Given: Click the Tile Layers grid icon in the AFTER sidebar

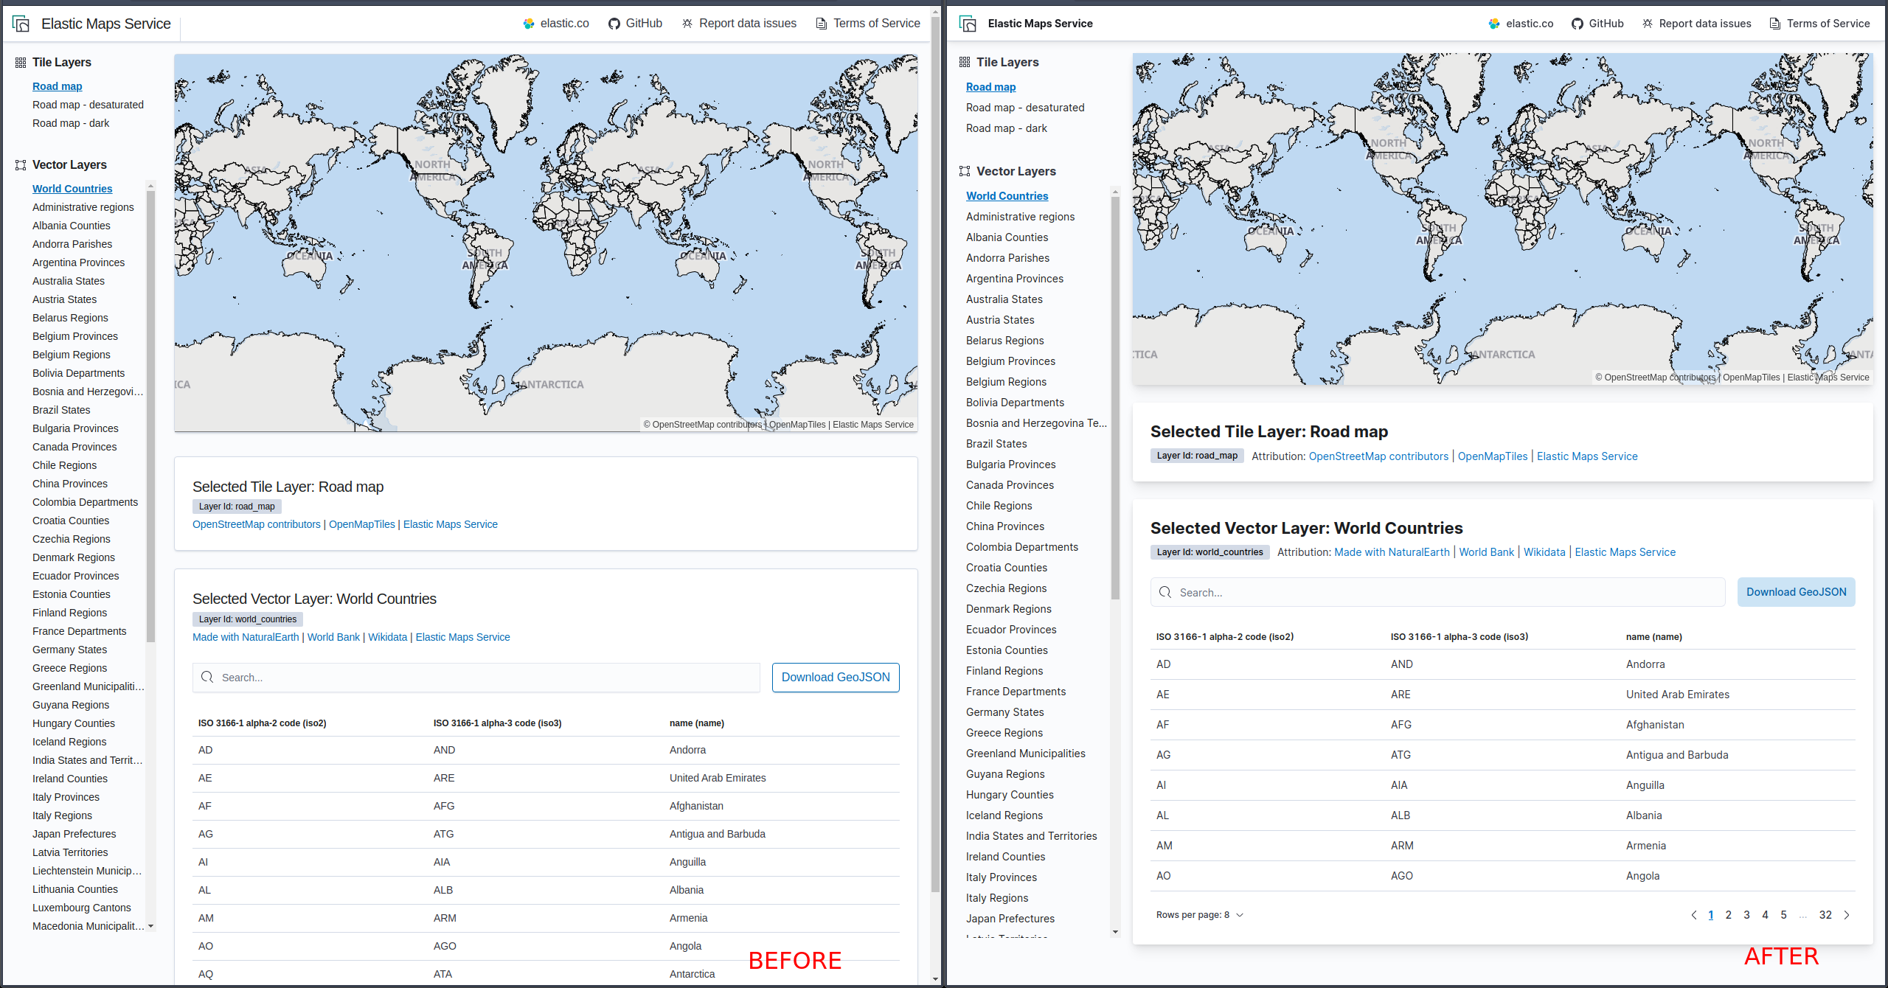Looking at the screenshot, I should 964,62.
